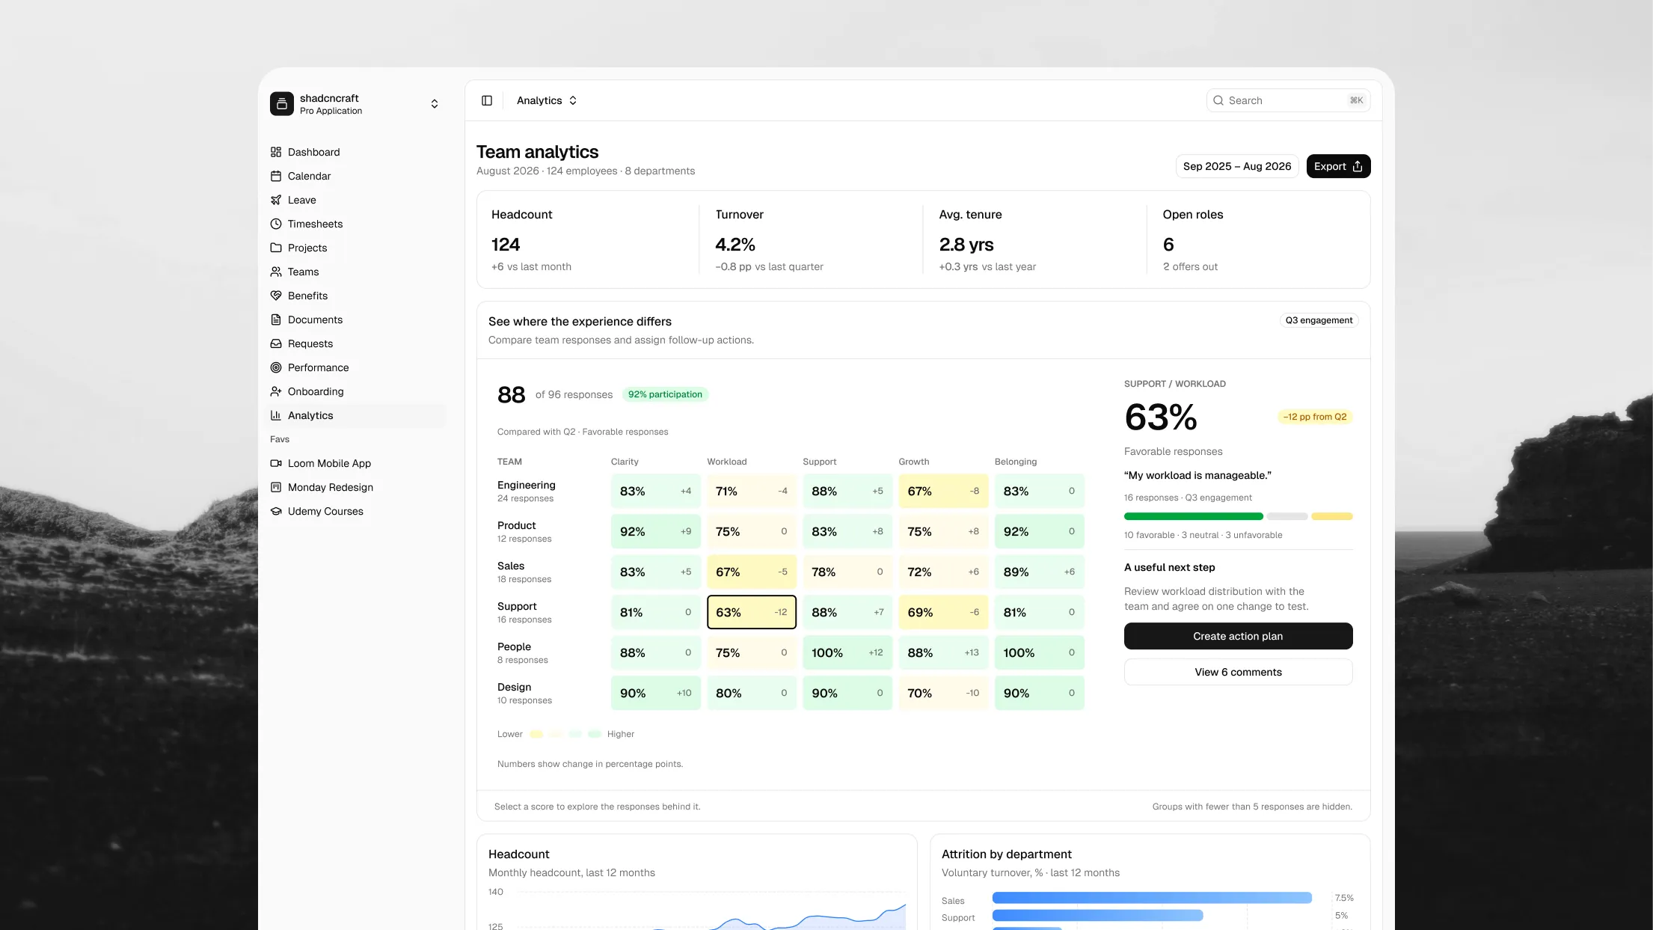Image resolution: width=1653 pixels, height=930 pixels.
Task: Select Product Clarity 92% score cell
Action: (656, 531)
